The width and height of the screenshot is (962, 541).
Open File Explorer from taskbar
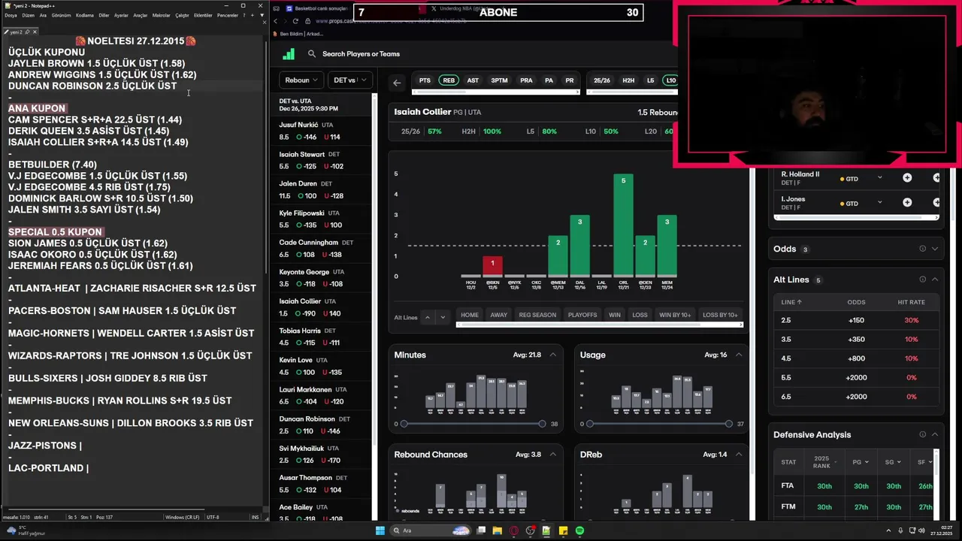(x=498, y=530)
